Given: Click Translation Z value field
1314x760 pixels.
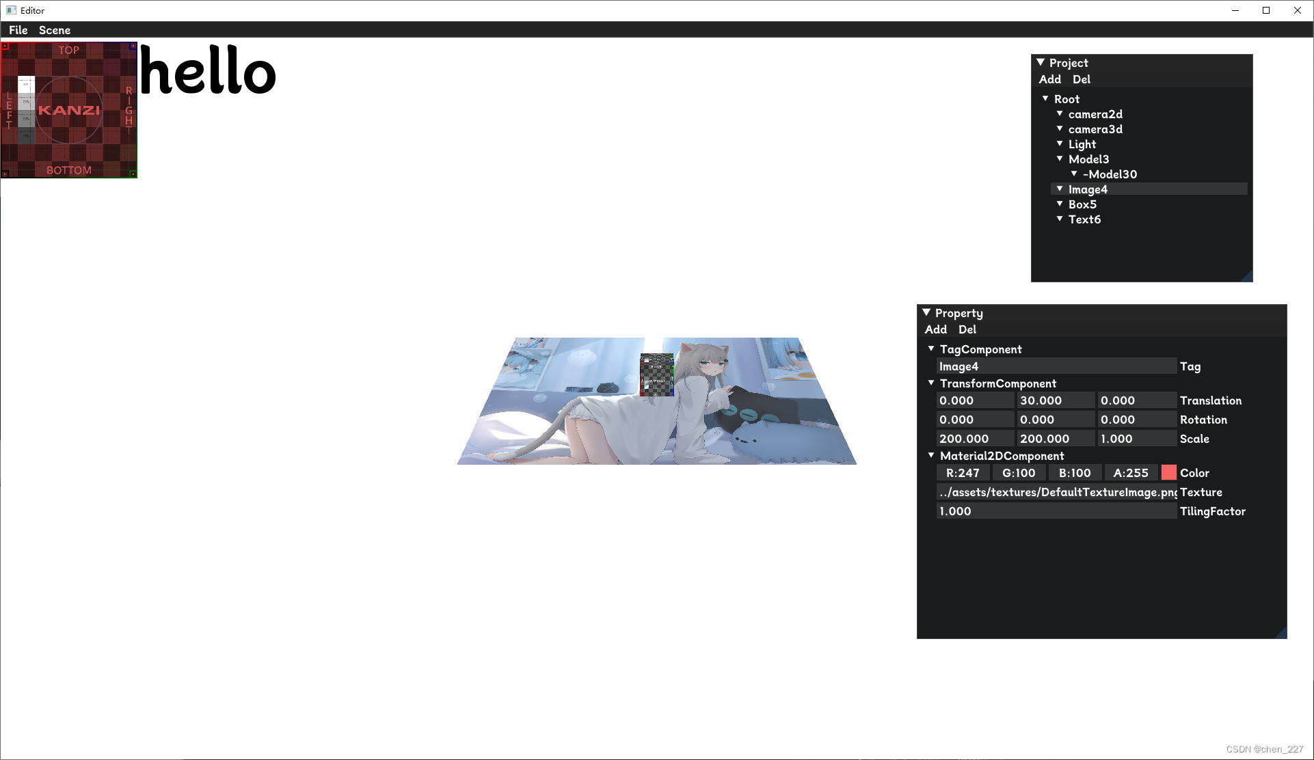Looking at the screenshot, I should coord(1137,401).
